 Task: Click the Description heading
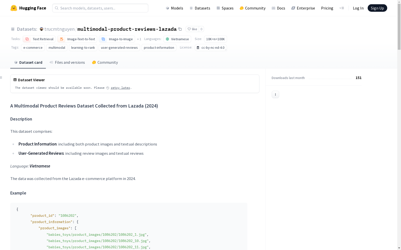point(21,119)
